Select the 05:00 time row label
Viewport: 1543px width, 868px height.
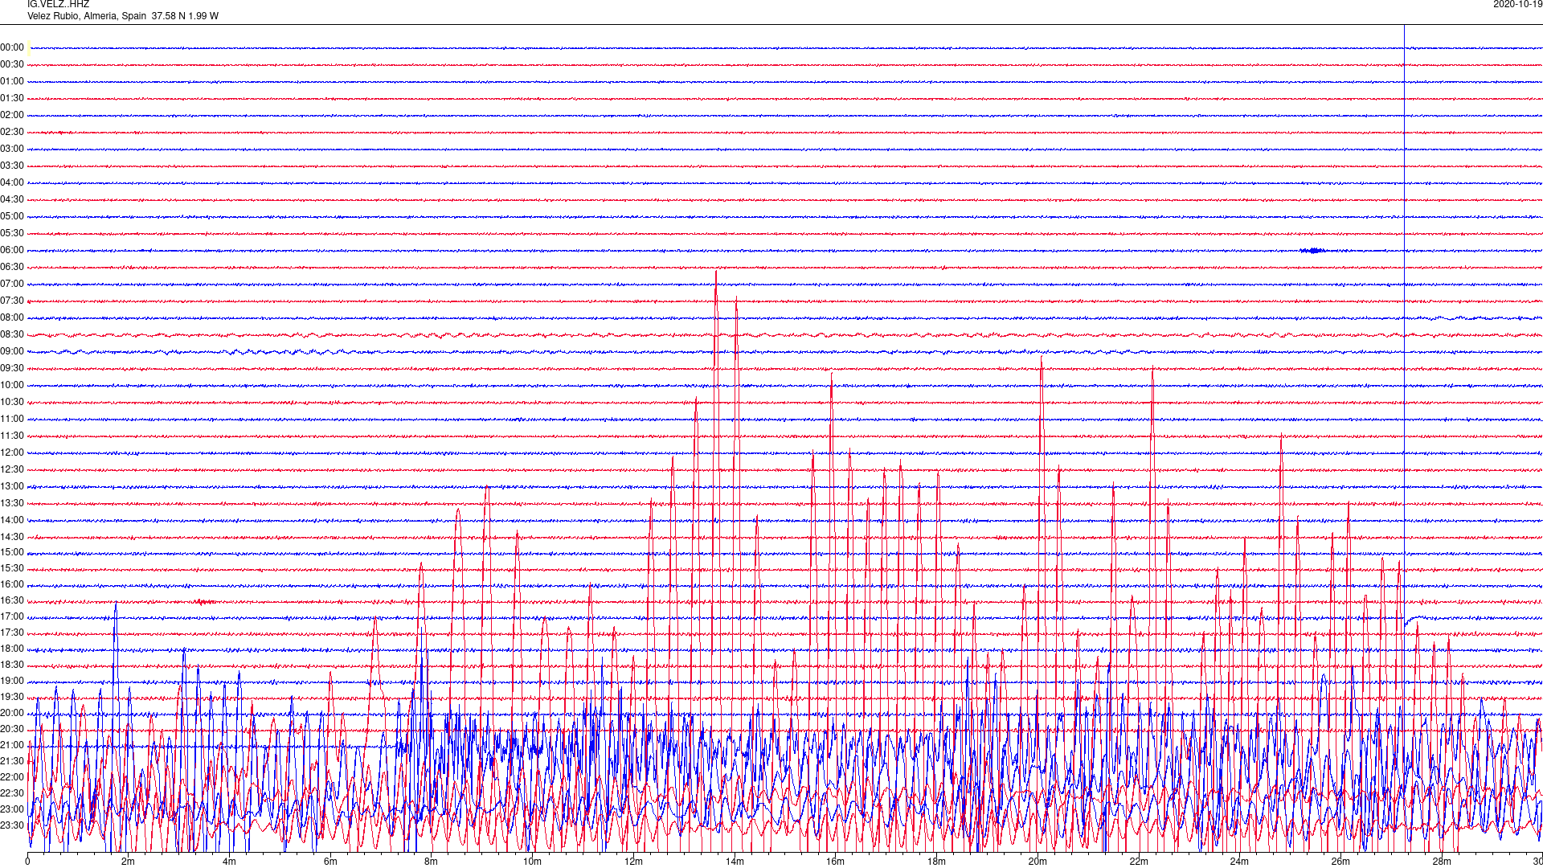tap(12, 216)
